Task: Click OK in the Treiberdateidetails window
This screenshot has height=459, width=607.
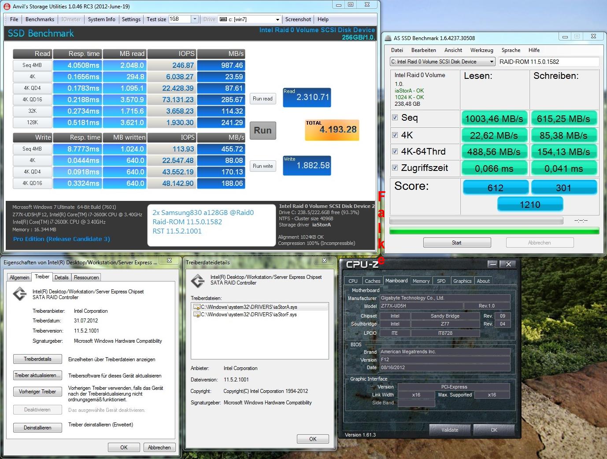Action: (313, 439)
